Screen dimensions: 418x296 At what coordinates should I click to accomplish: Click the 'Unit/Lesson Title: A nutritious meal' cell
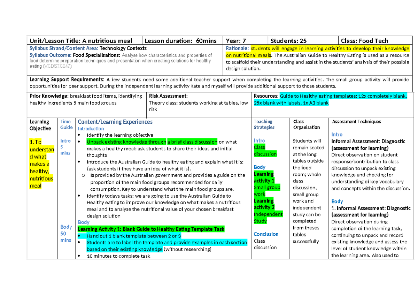(85, 41)
